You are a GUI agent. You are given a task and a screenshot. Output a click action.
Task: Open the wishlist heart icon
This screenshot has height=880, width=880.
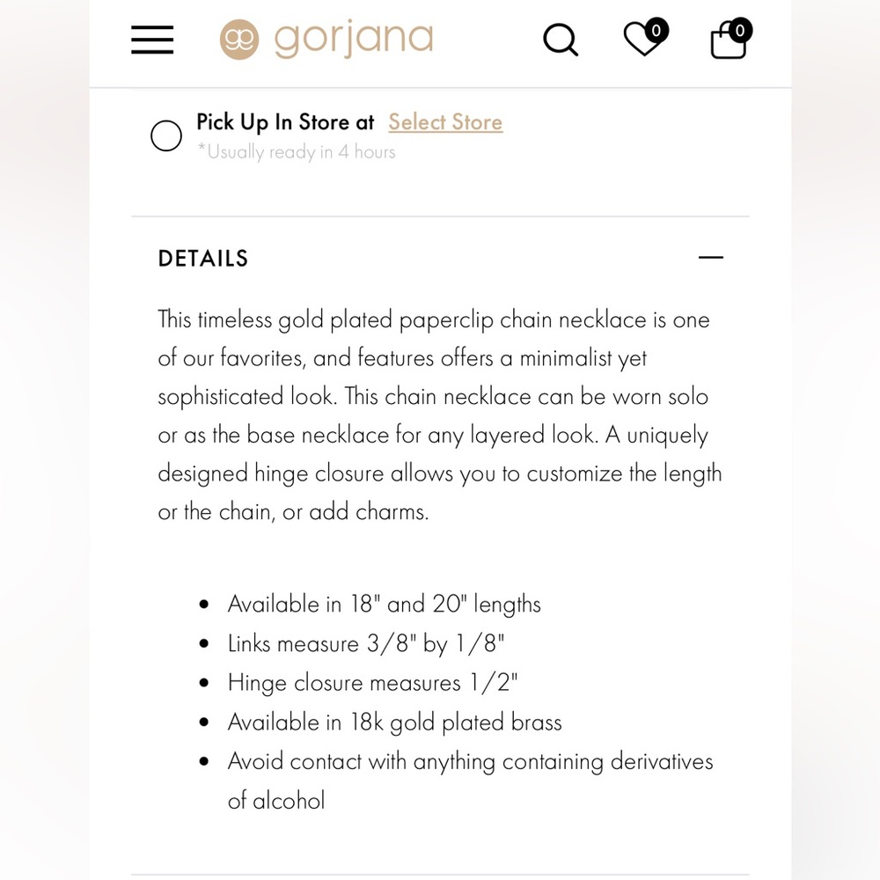coord(642,40)
